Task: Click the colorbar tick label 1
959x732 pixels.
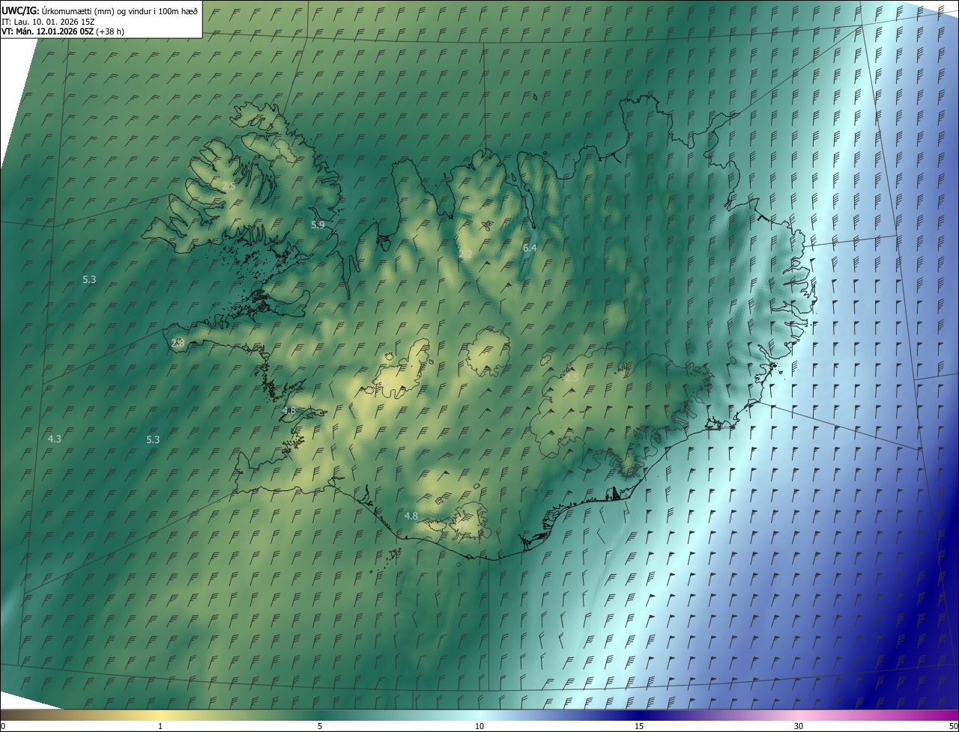Action: pyautogui.click(x=160, y=726)
